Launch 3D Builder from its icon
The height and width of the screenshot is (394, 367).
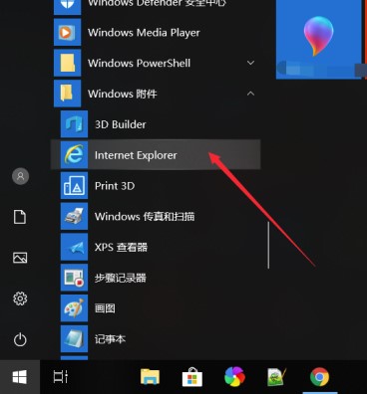74,124
